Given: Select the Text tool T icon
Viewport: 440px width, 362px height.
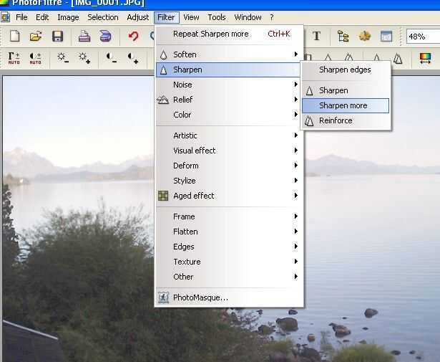Looking at the screenshot, I should click(316, 36).
